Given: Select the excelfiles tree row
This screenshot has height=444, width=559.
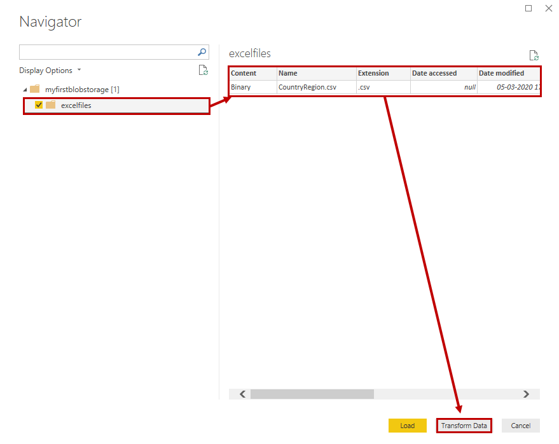Looking at the screenshot, I should pyautogui.click(x=116, y=105).
